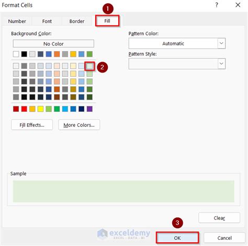Pick the orange swatch in top theme row
Screen dimensions: 248x246
click(x=57, y=54)
